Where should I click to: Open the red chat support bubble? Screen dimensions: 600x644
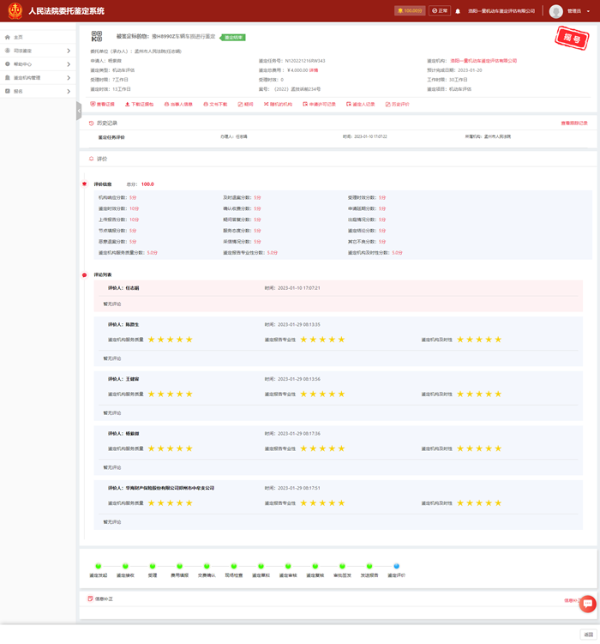(587, 604)
